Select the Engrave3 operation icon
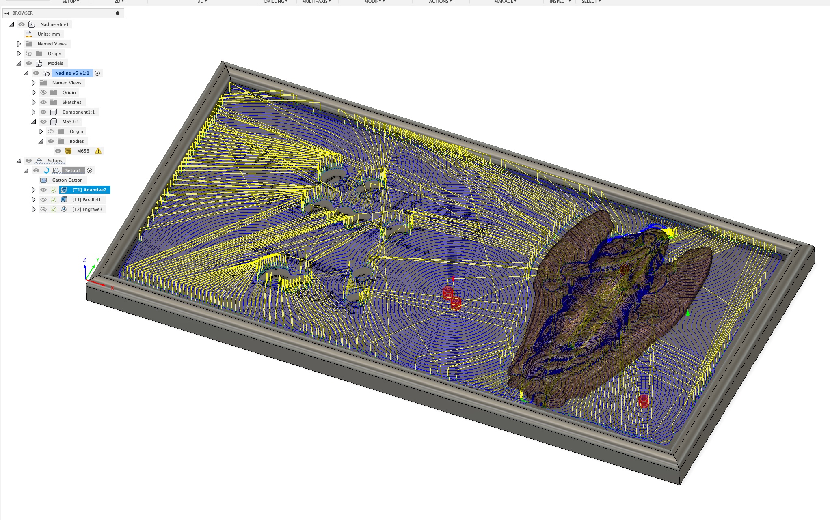The image size is (830, 520). pyautogui.click(x=64, y=209)
